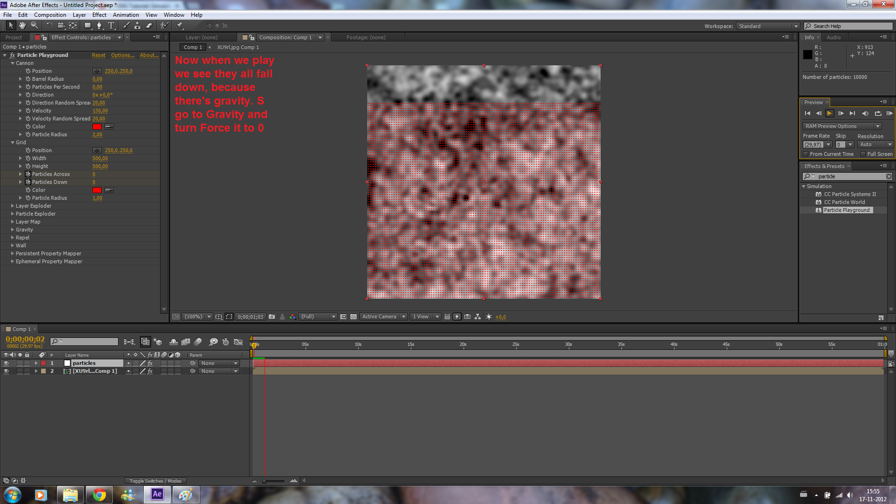896x504 pixels.
Task: Select the Rotation tool
Action: [x=49, y=26]
